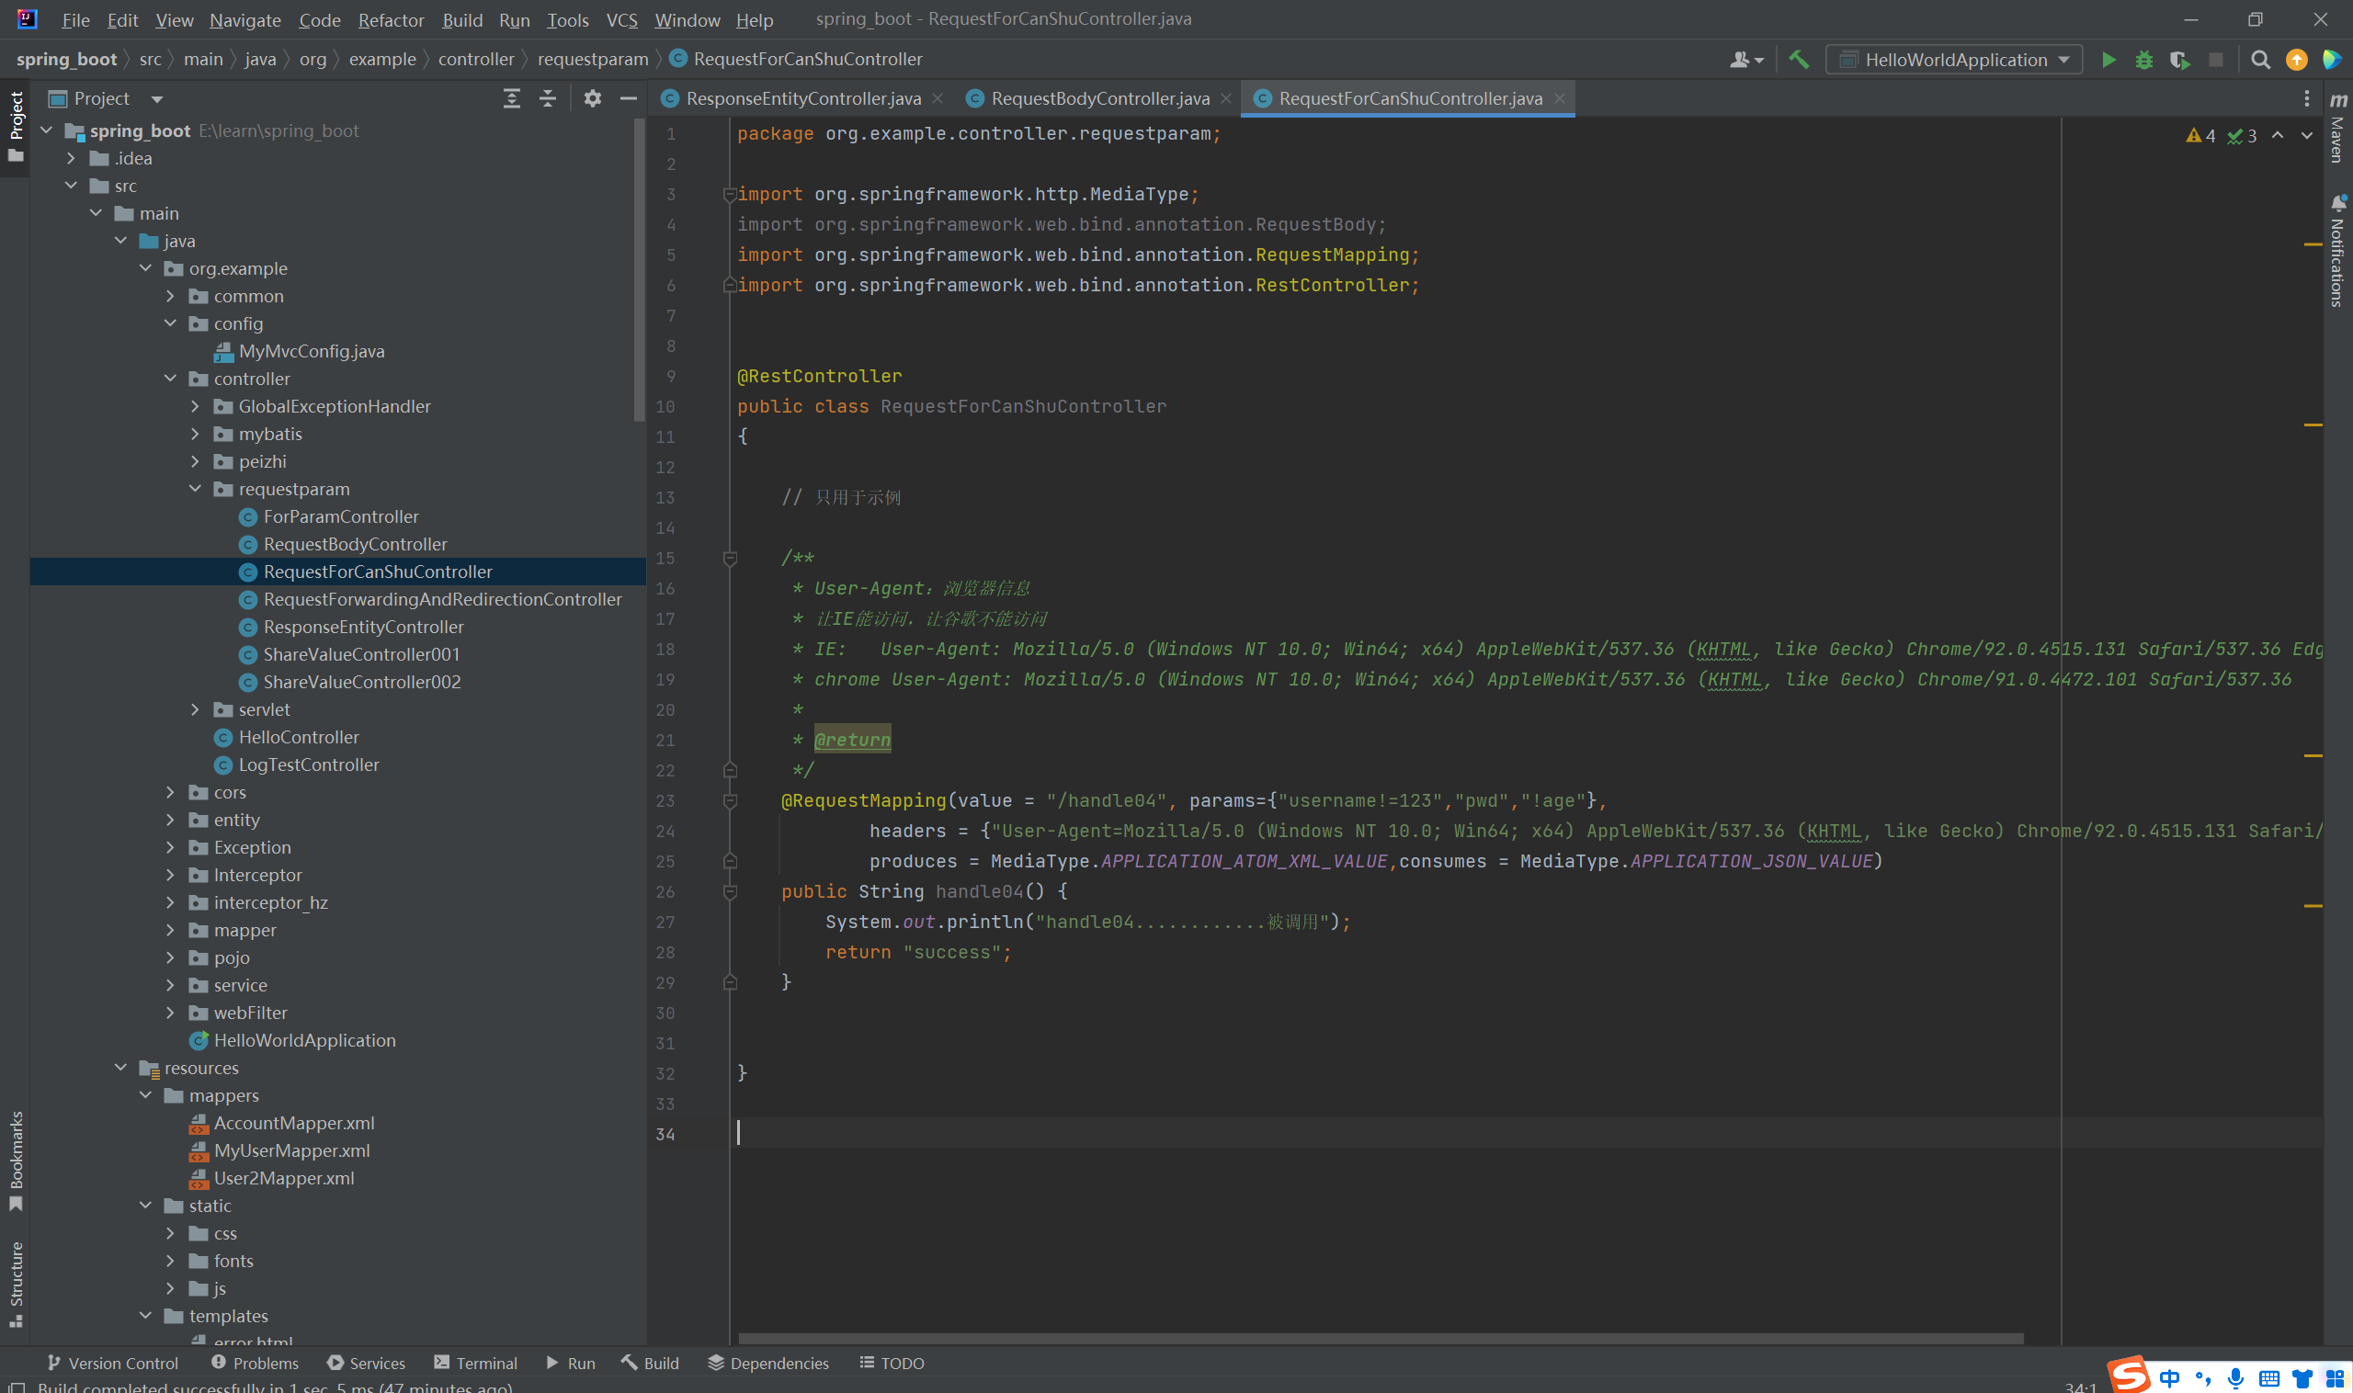2353x1393 pixels.
Task: Click the Build project hammer icon
Action: tap(1798, 60)
